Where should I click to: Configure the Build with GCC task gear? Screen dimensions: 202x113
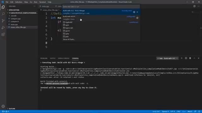pos(134,12)
